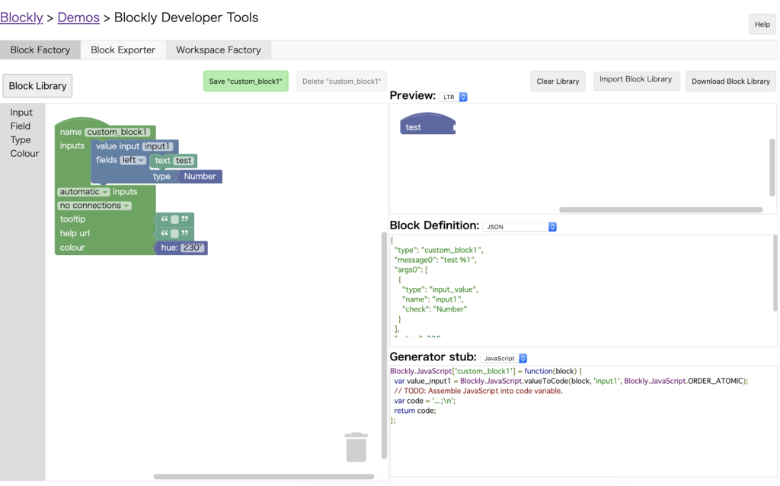780x486 pixels.
Task: Open the Workspace Factory tab
Action: point(218,50)
